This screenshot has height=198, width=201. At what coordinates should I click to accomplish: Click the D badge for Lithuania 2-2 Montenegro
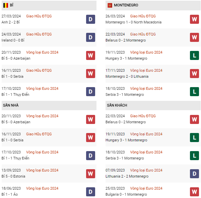194,174
